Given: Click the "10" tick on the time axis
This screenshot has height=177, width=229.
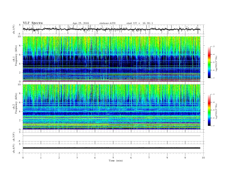Looking at the screenshot, I should click(203, 158).
